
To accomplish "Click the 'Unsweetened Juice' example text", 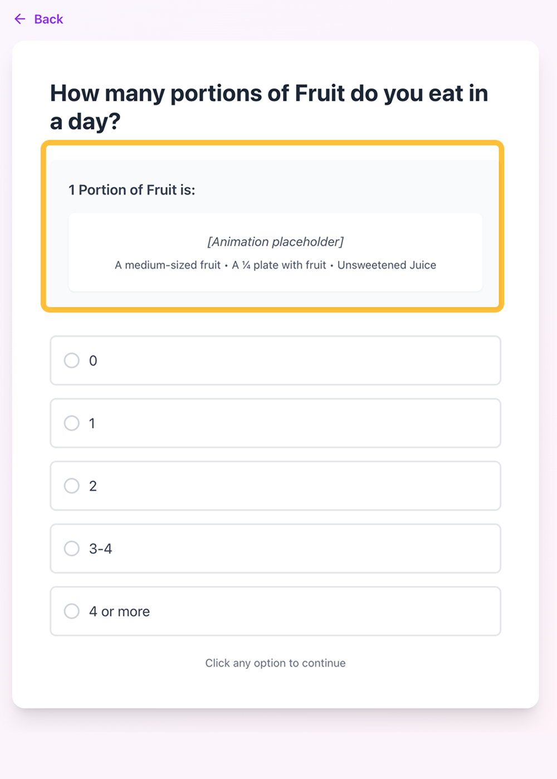I will (387, 265).
